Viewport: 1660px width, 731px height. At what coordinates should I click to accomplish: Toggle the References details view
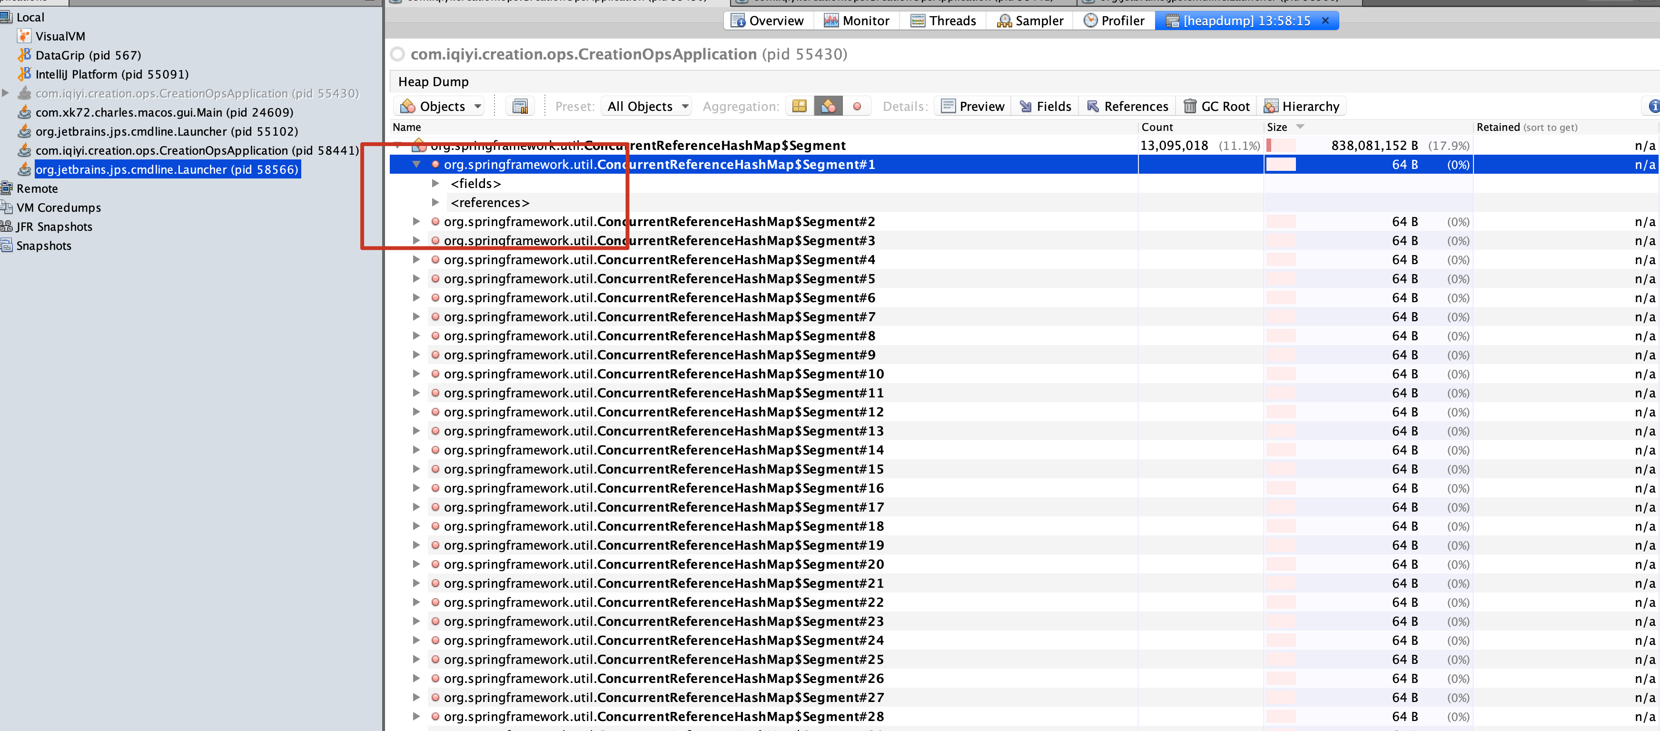pyautogui.click(x=1127, y=106)
